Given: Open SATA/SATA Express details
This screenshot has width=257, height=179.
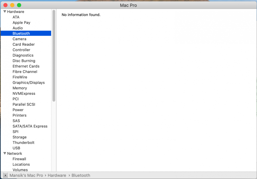Looking at the screenshot, I should click(30, 126).
